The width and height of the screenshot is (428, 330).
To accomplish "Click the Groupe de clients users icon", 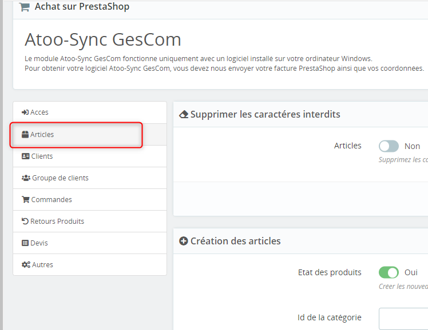I will coord(26,178).
